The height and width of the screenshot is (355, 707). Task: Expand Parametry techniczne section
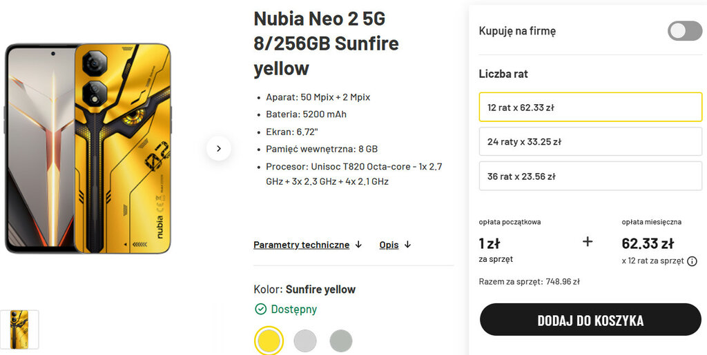point(301,245)
